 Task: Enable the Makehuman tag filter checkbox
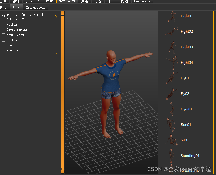pos(3,19)
